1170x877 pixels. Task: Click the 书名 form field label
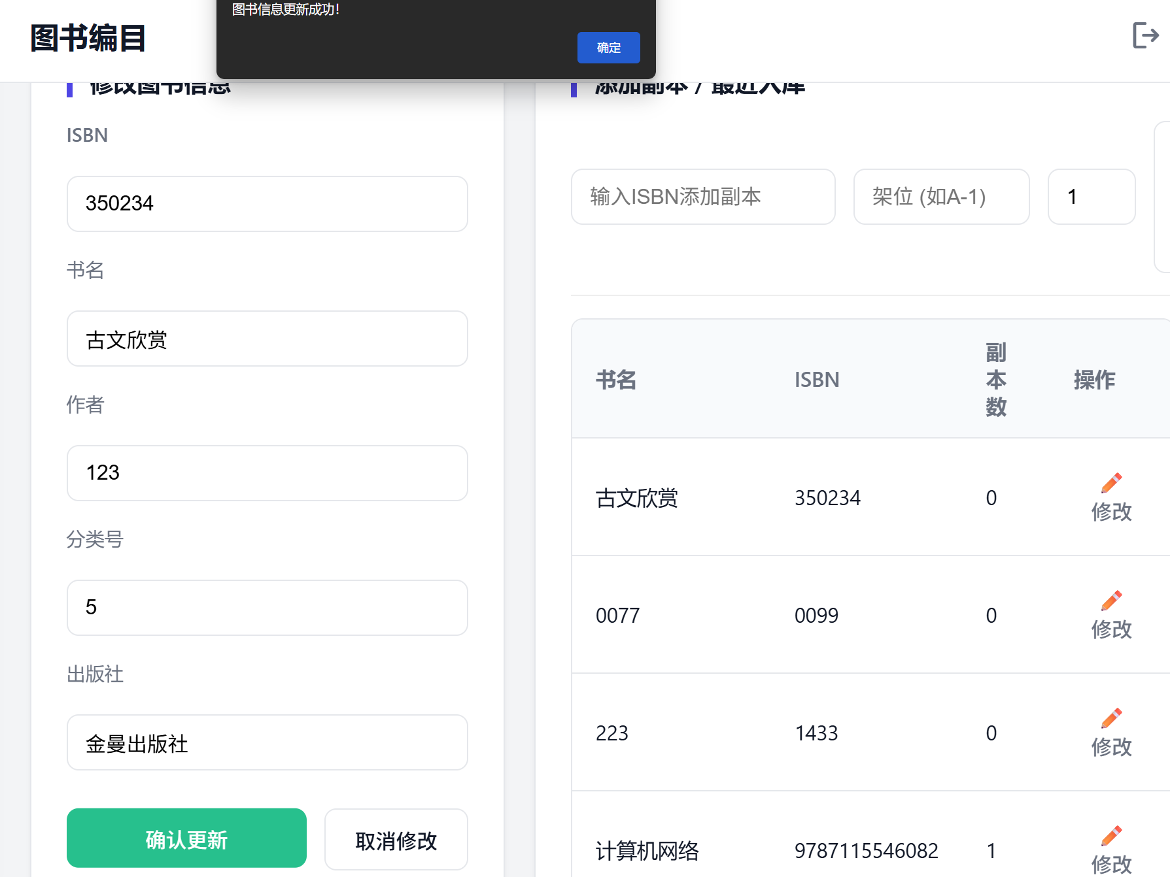[x=85, y=270]
